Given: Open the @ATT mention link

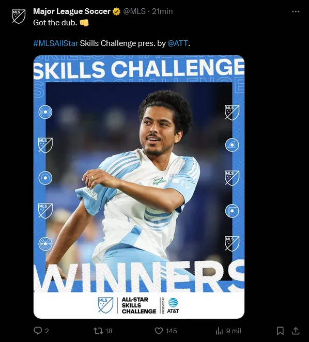Looking at the screenshot, I should 178,43.
